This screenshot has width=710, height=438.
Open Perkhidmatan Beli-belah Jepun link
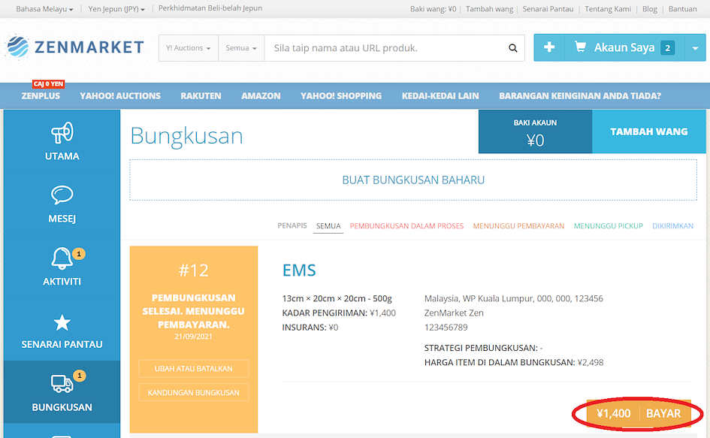[x=210, y=8]
